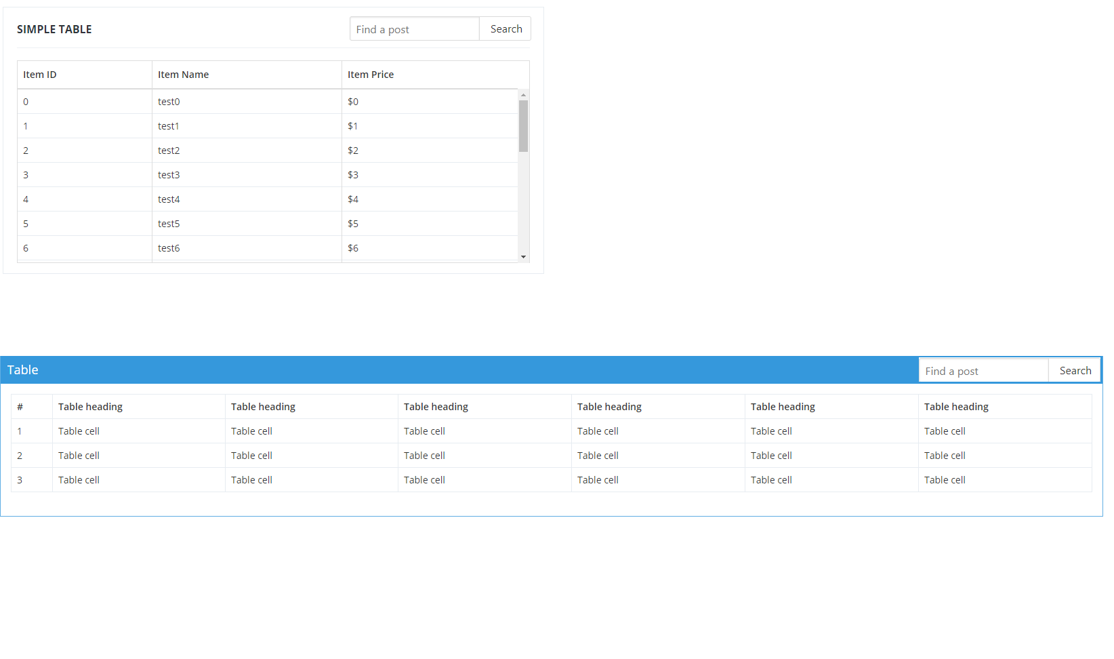Click the scrollbar up arrow
Image resolution: width=1114 pixels, height=659 pixels.
tap(523, 94)
